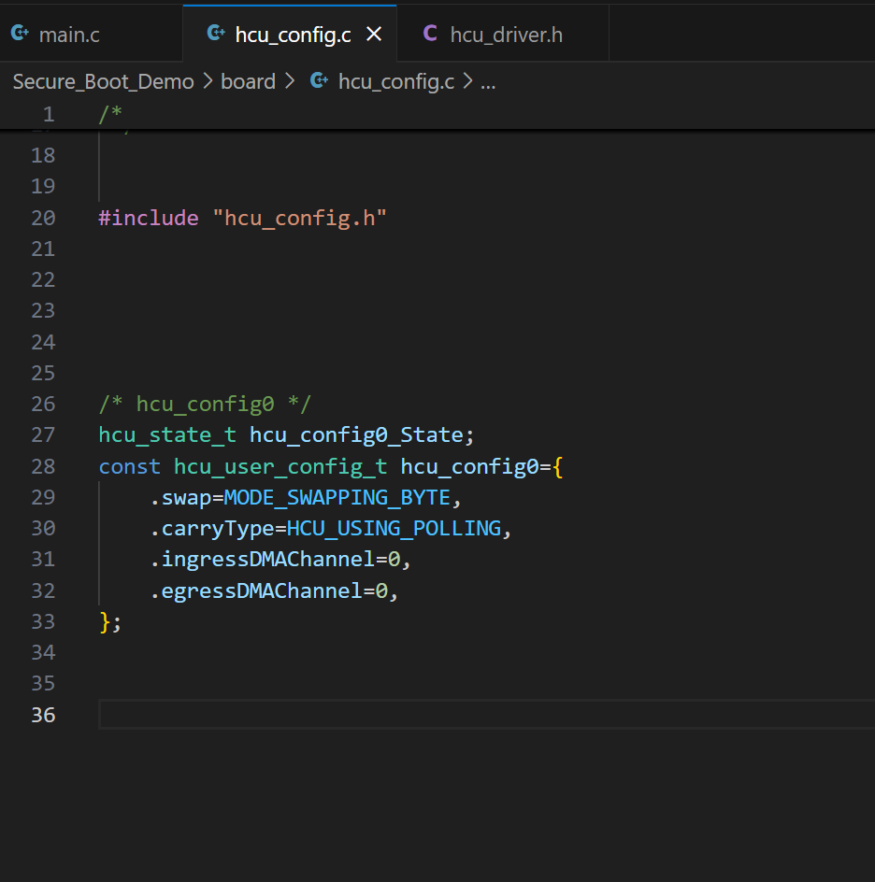Place cursor on MODE_SWAPPING_BYTE value

[x=337, y=497]
